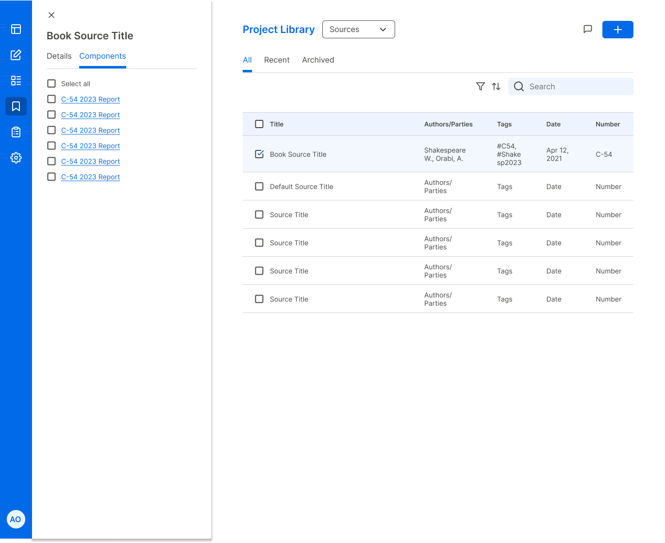Screen dimensions: 665x543
Task: Click the Default Source Title row title
Action: 301,186
